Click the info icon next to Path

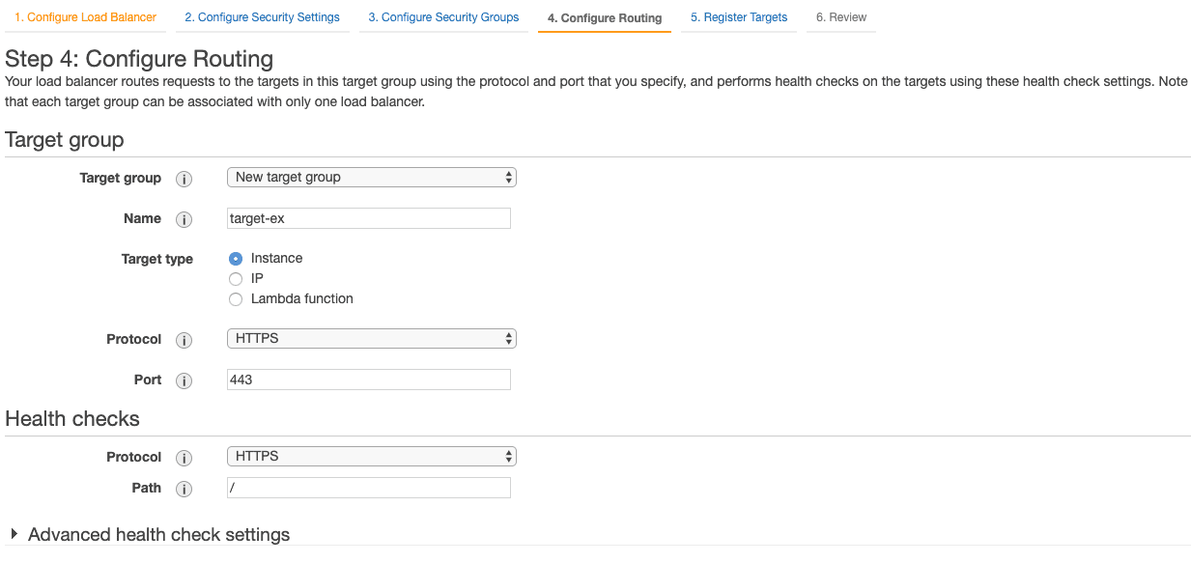pos(184,488)
